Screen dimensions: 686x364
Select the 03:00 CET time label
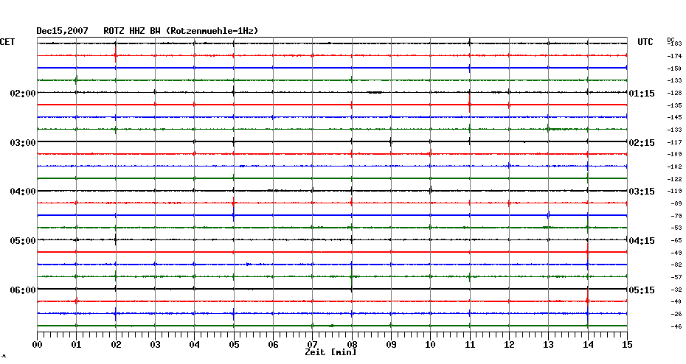tap(23, 143)
